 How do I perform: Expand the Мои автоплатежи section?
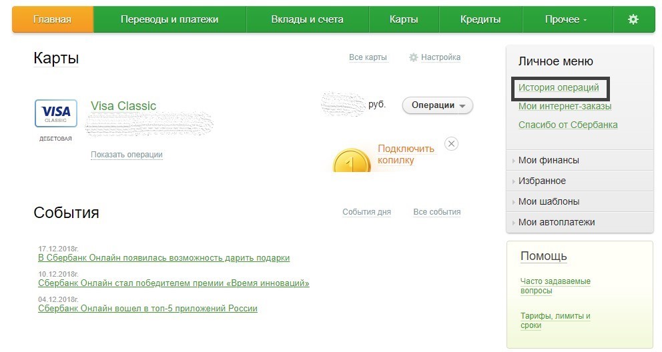click(580, 222)
